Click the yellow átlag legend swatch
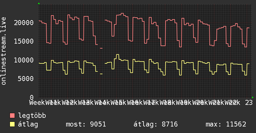256x133 pixels. 12,124
